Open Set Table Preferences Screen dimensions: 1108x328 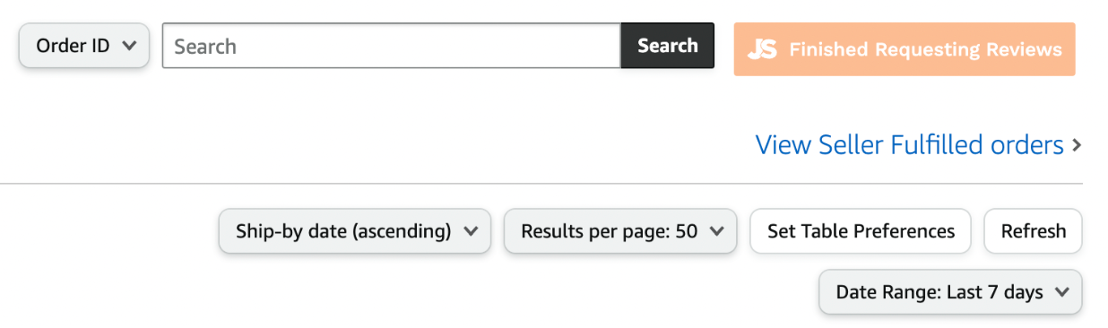coord(861,231)
